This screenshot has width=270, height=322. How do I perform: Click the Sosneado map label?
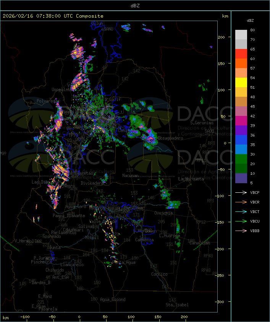tap(52, 236)
